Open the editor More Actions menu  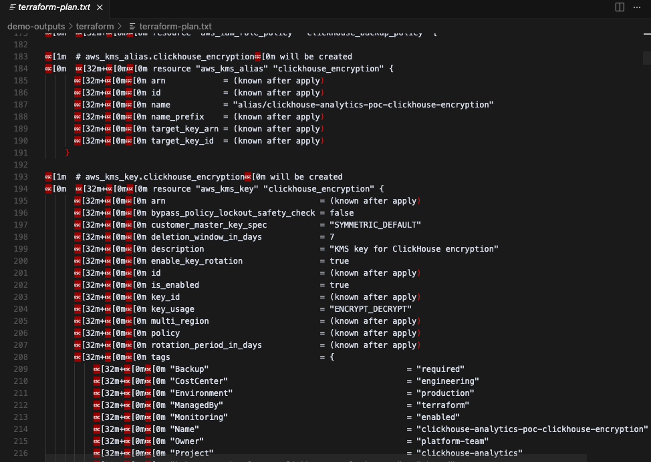pyautogui.click(x=637, y=7)
